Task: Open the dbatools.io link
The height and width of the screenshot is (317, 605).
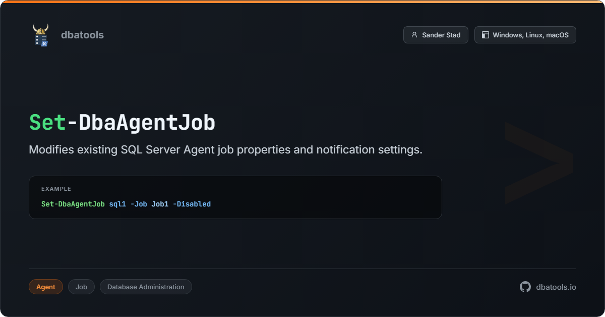Action: [556, 287]
